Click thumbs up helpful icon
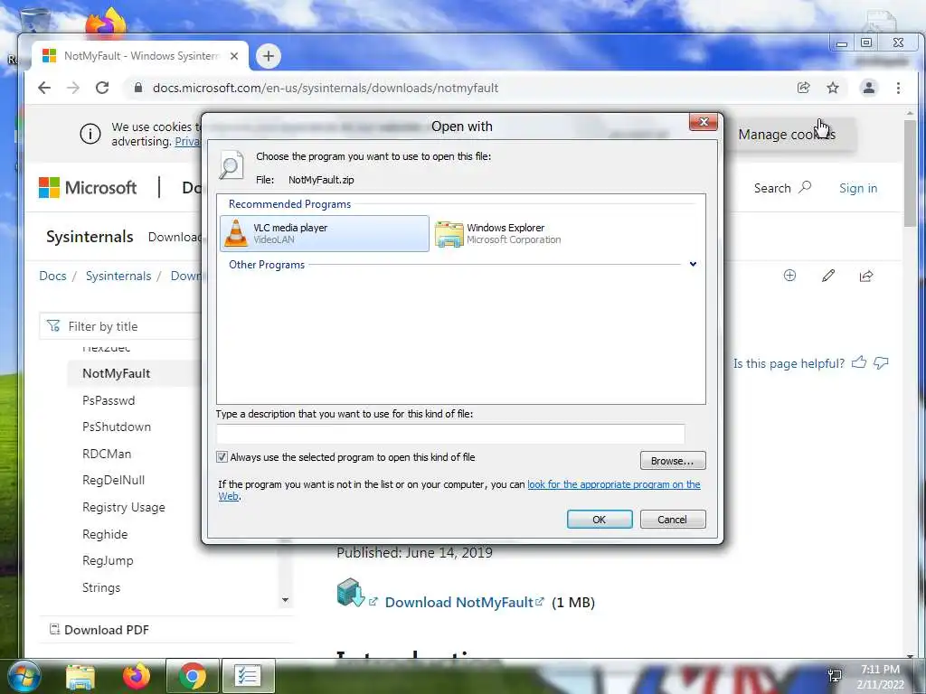926x694 pixels. point(859,362)
